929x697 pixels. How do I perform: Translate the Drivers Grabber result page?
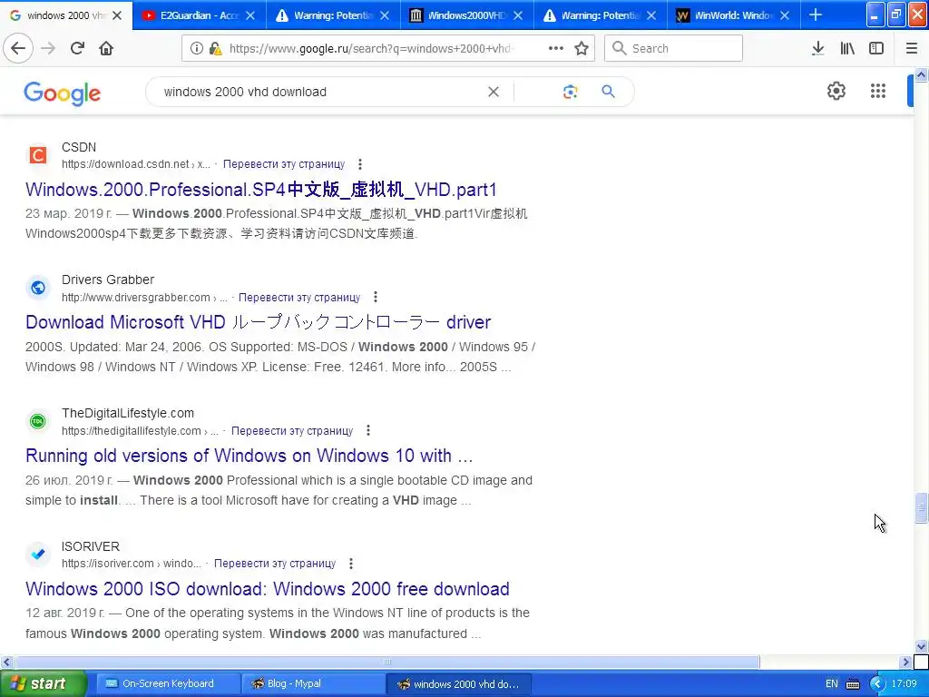coord(299,297)
